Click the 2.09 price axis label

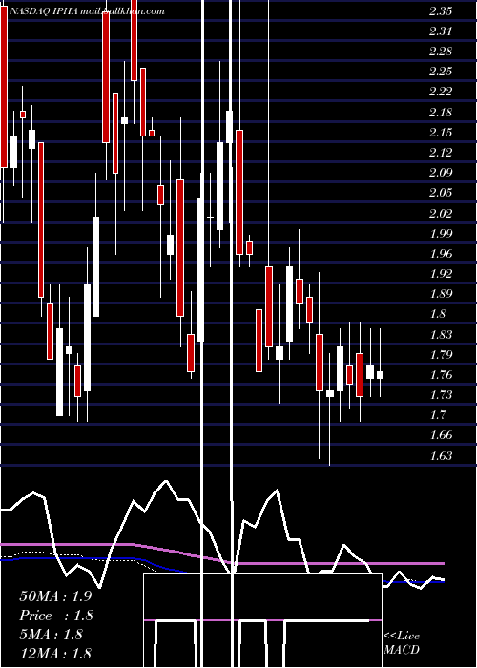(x=441, y=173)
